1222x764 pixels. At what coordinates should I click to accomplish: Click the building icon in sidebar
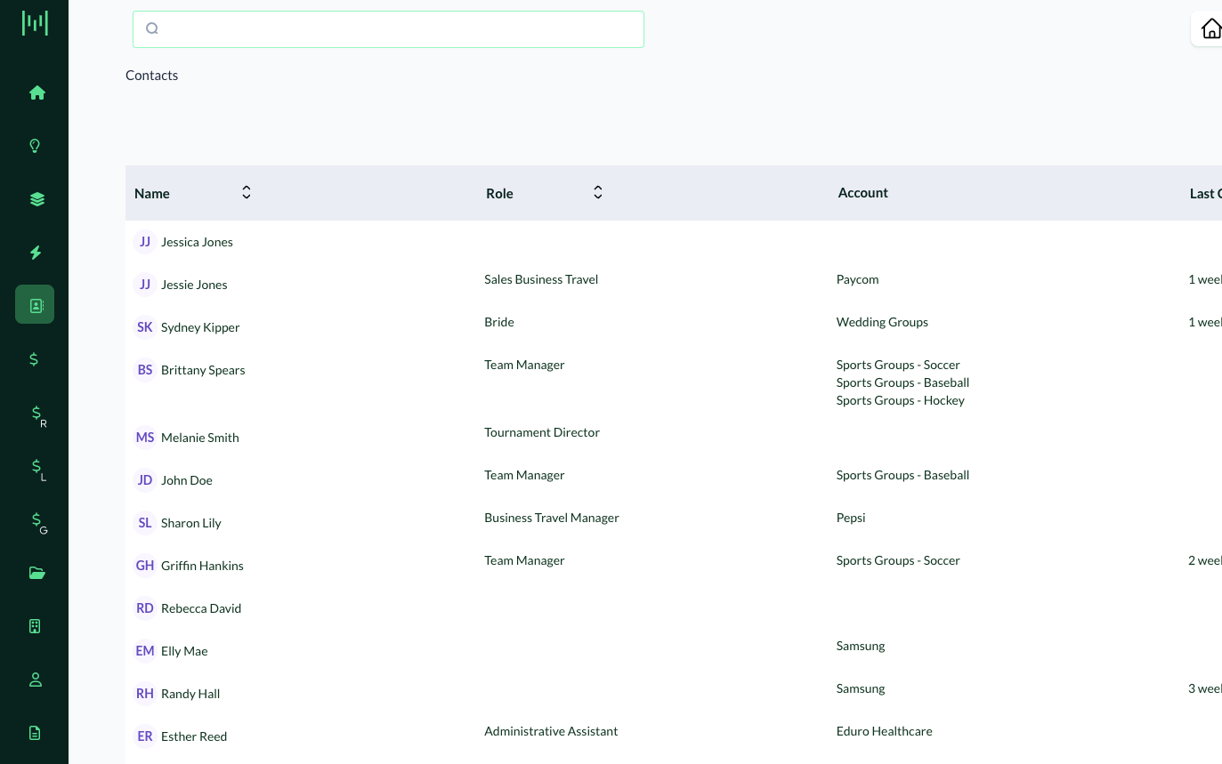36,626
